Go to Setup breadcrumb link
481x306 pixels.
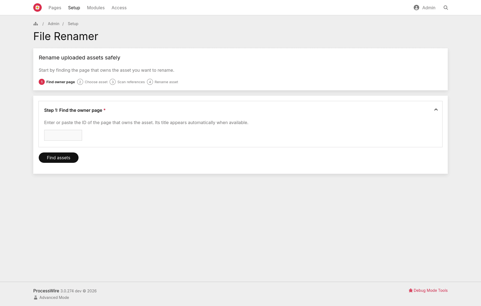[x=73, y=24]
